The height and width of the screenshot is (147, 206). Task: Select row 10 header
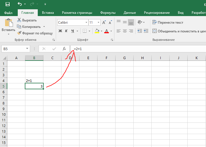4,114
